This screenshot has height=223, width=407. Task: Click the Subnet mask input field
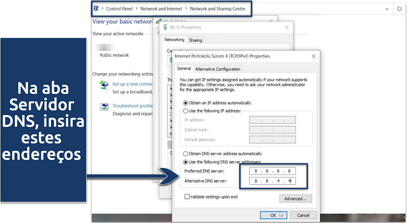272,130
